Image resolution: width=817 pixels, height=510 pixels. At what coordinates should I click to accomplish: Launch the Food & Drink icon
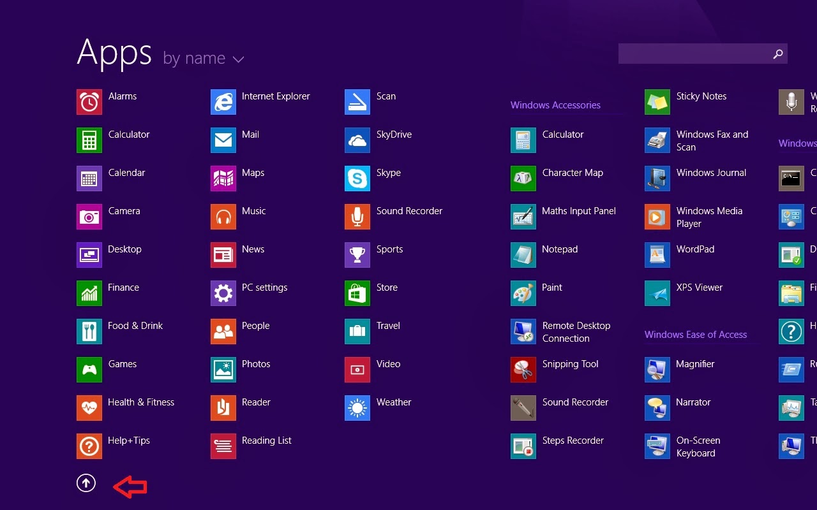point(89,331)
